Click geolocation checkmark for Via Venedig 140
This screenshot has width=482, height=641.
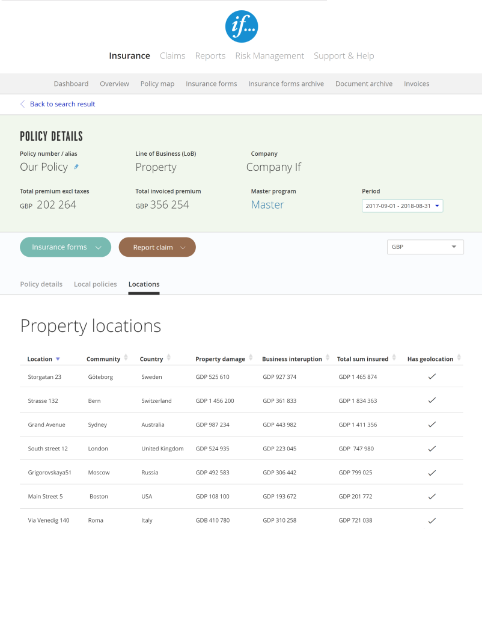[432, 521]
